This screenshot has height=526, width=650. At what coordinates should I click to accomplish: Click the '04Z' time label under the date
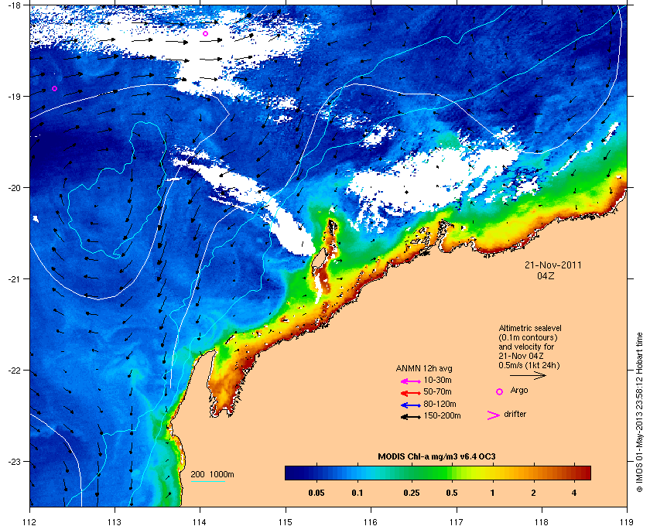pos(546,276)
